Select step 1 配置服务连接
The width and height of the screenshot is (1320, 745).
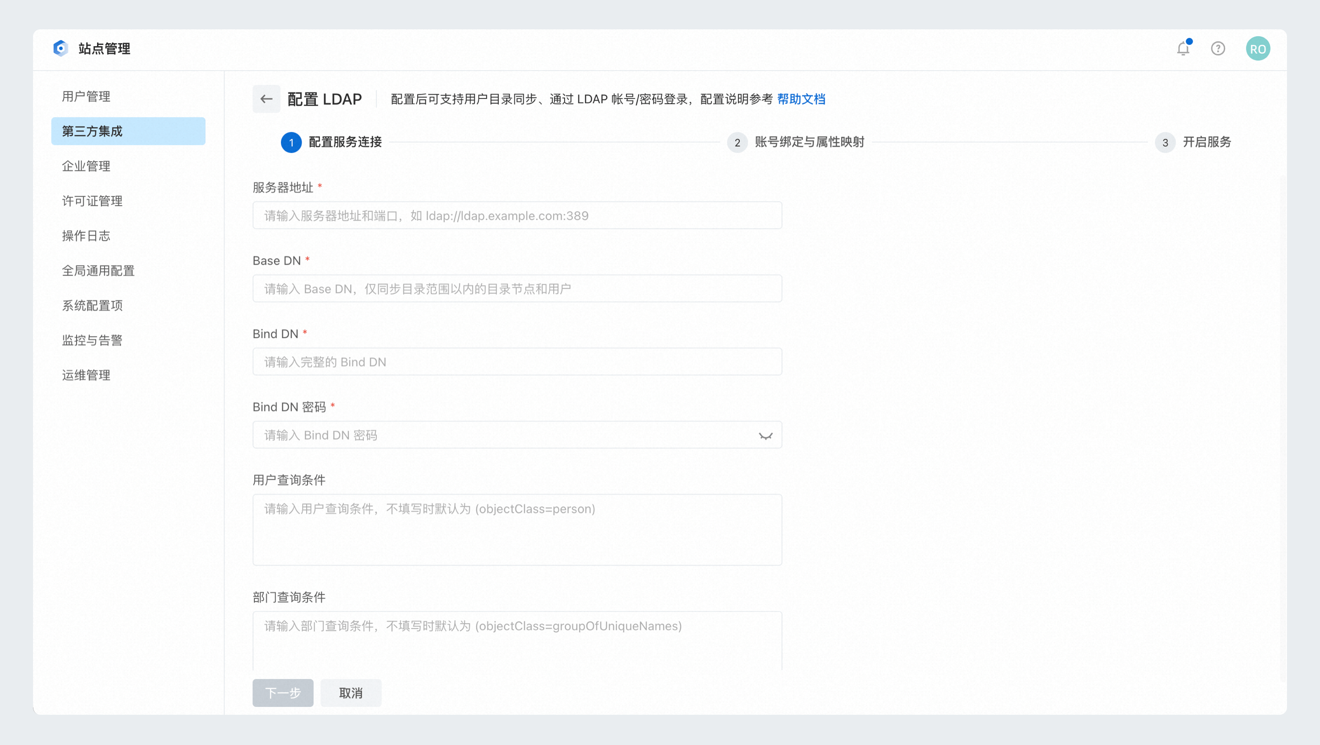(x=331, y=142)
